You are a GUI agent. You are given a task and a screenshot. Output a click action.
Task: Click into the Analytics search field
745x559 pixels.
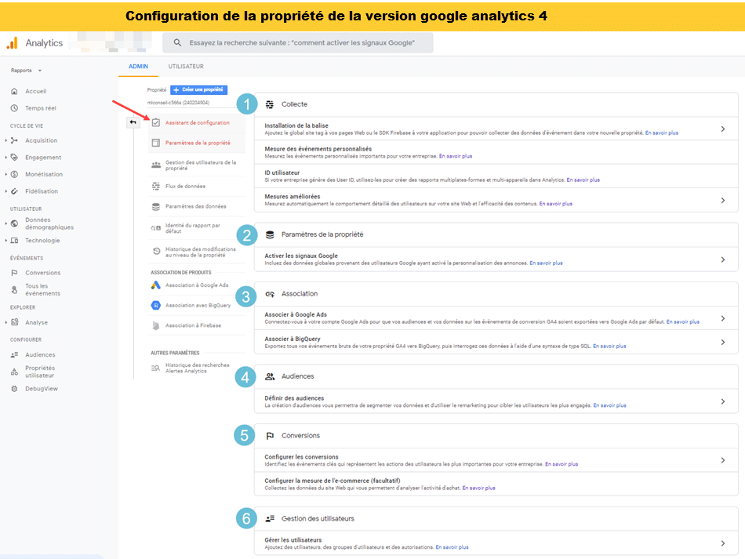(298, 43)
